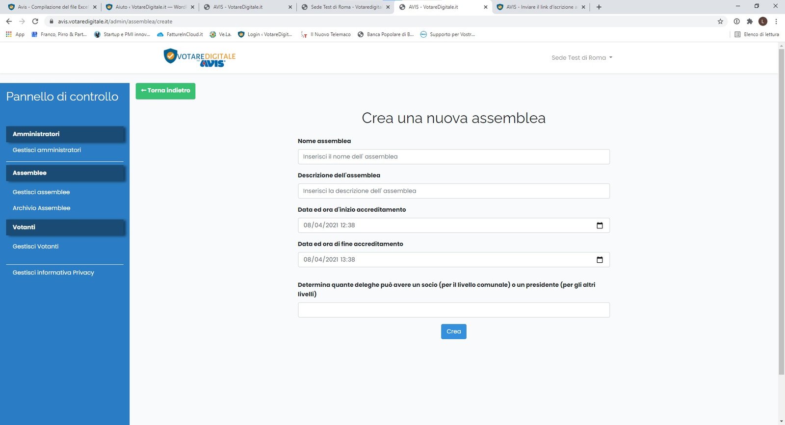Click the browser reload icon
This screenshot has height=425, width=785.
(35, 22)
